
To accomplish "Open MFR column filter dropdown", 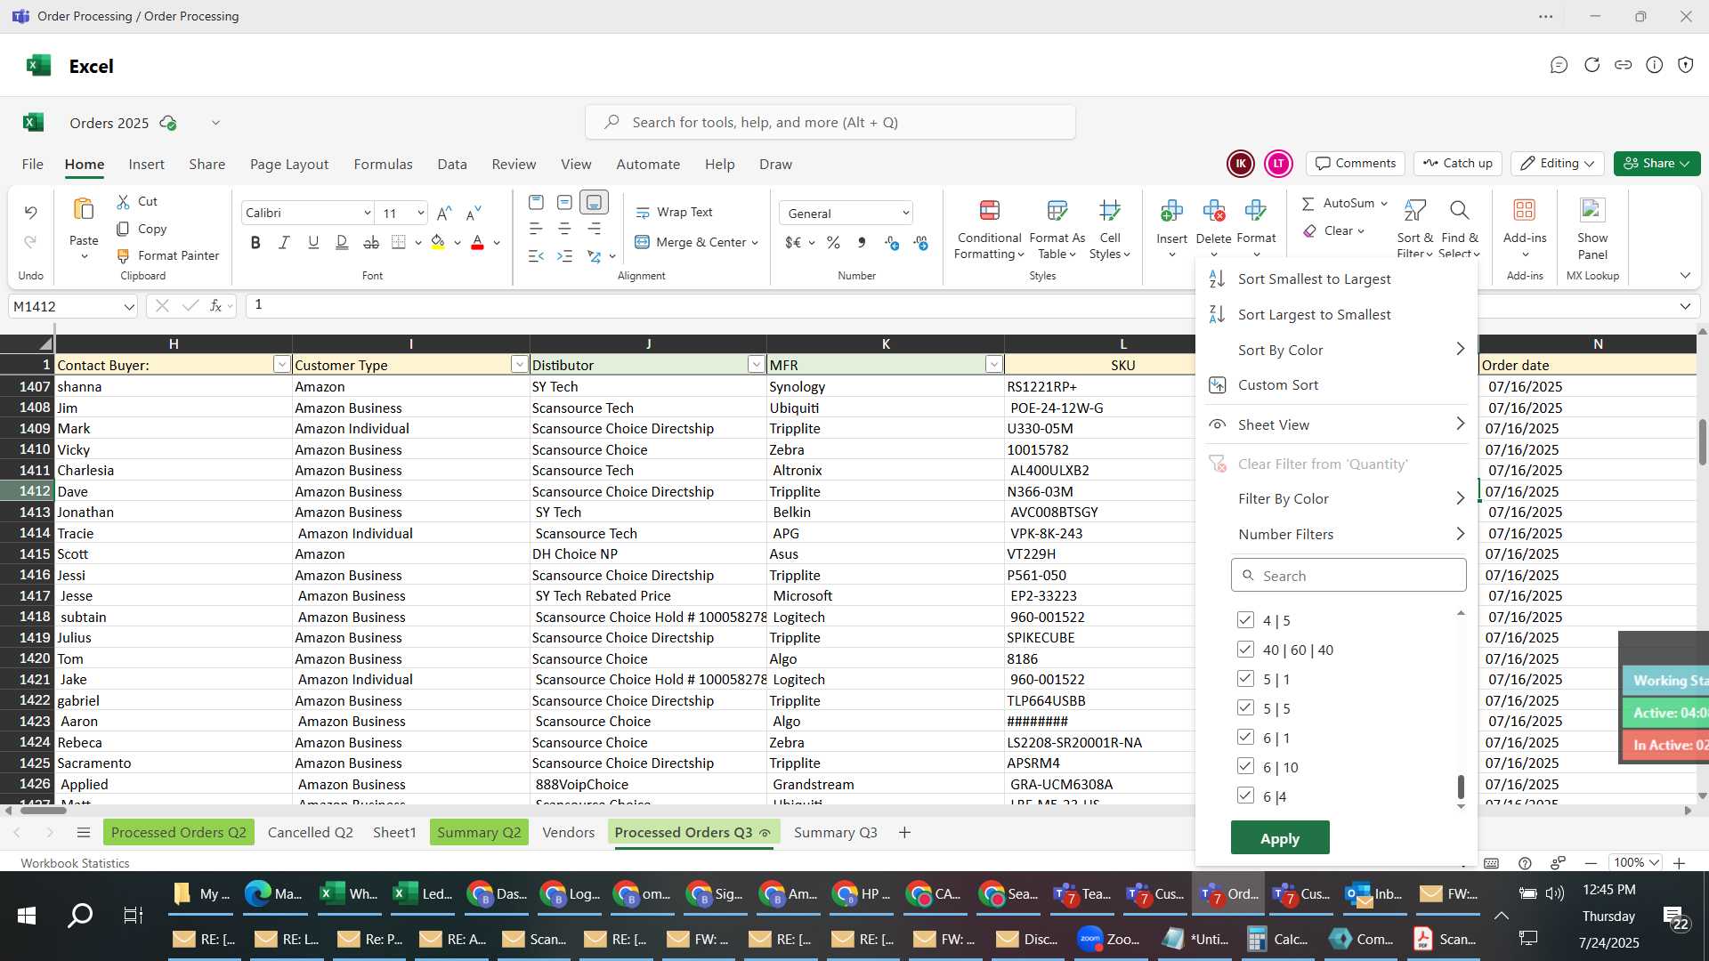I will pyautogui.click(x=993, y=365).
